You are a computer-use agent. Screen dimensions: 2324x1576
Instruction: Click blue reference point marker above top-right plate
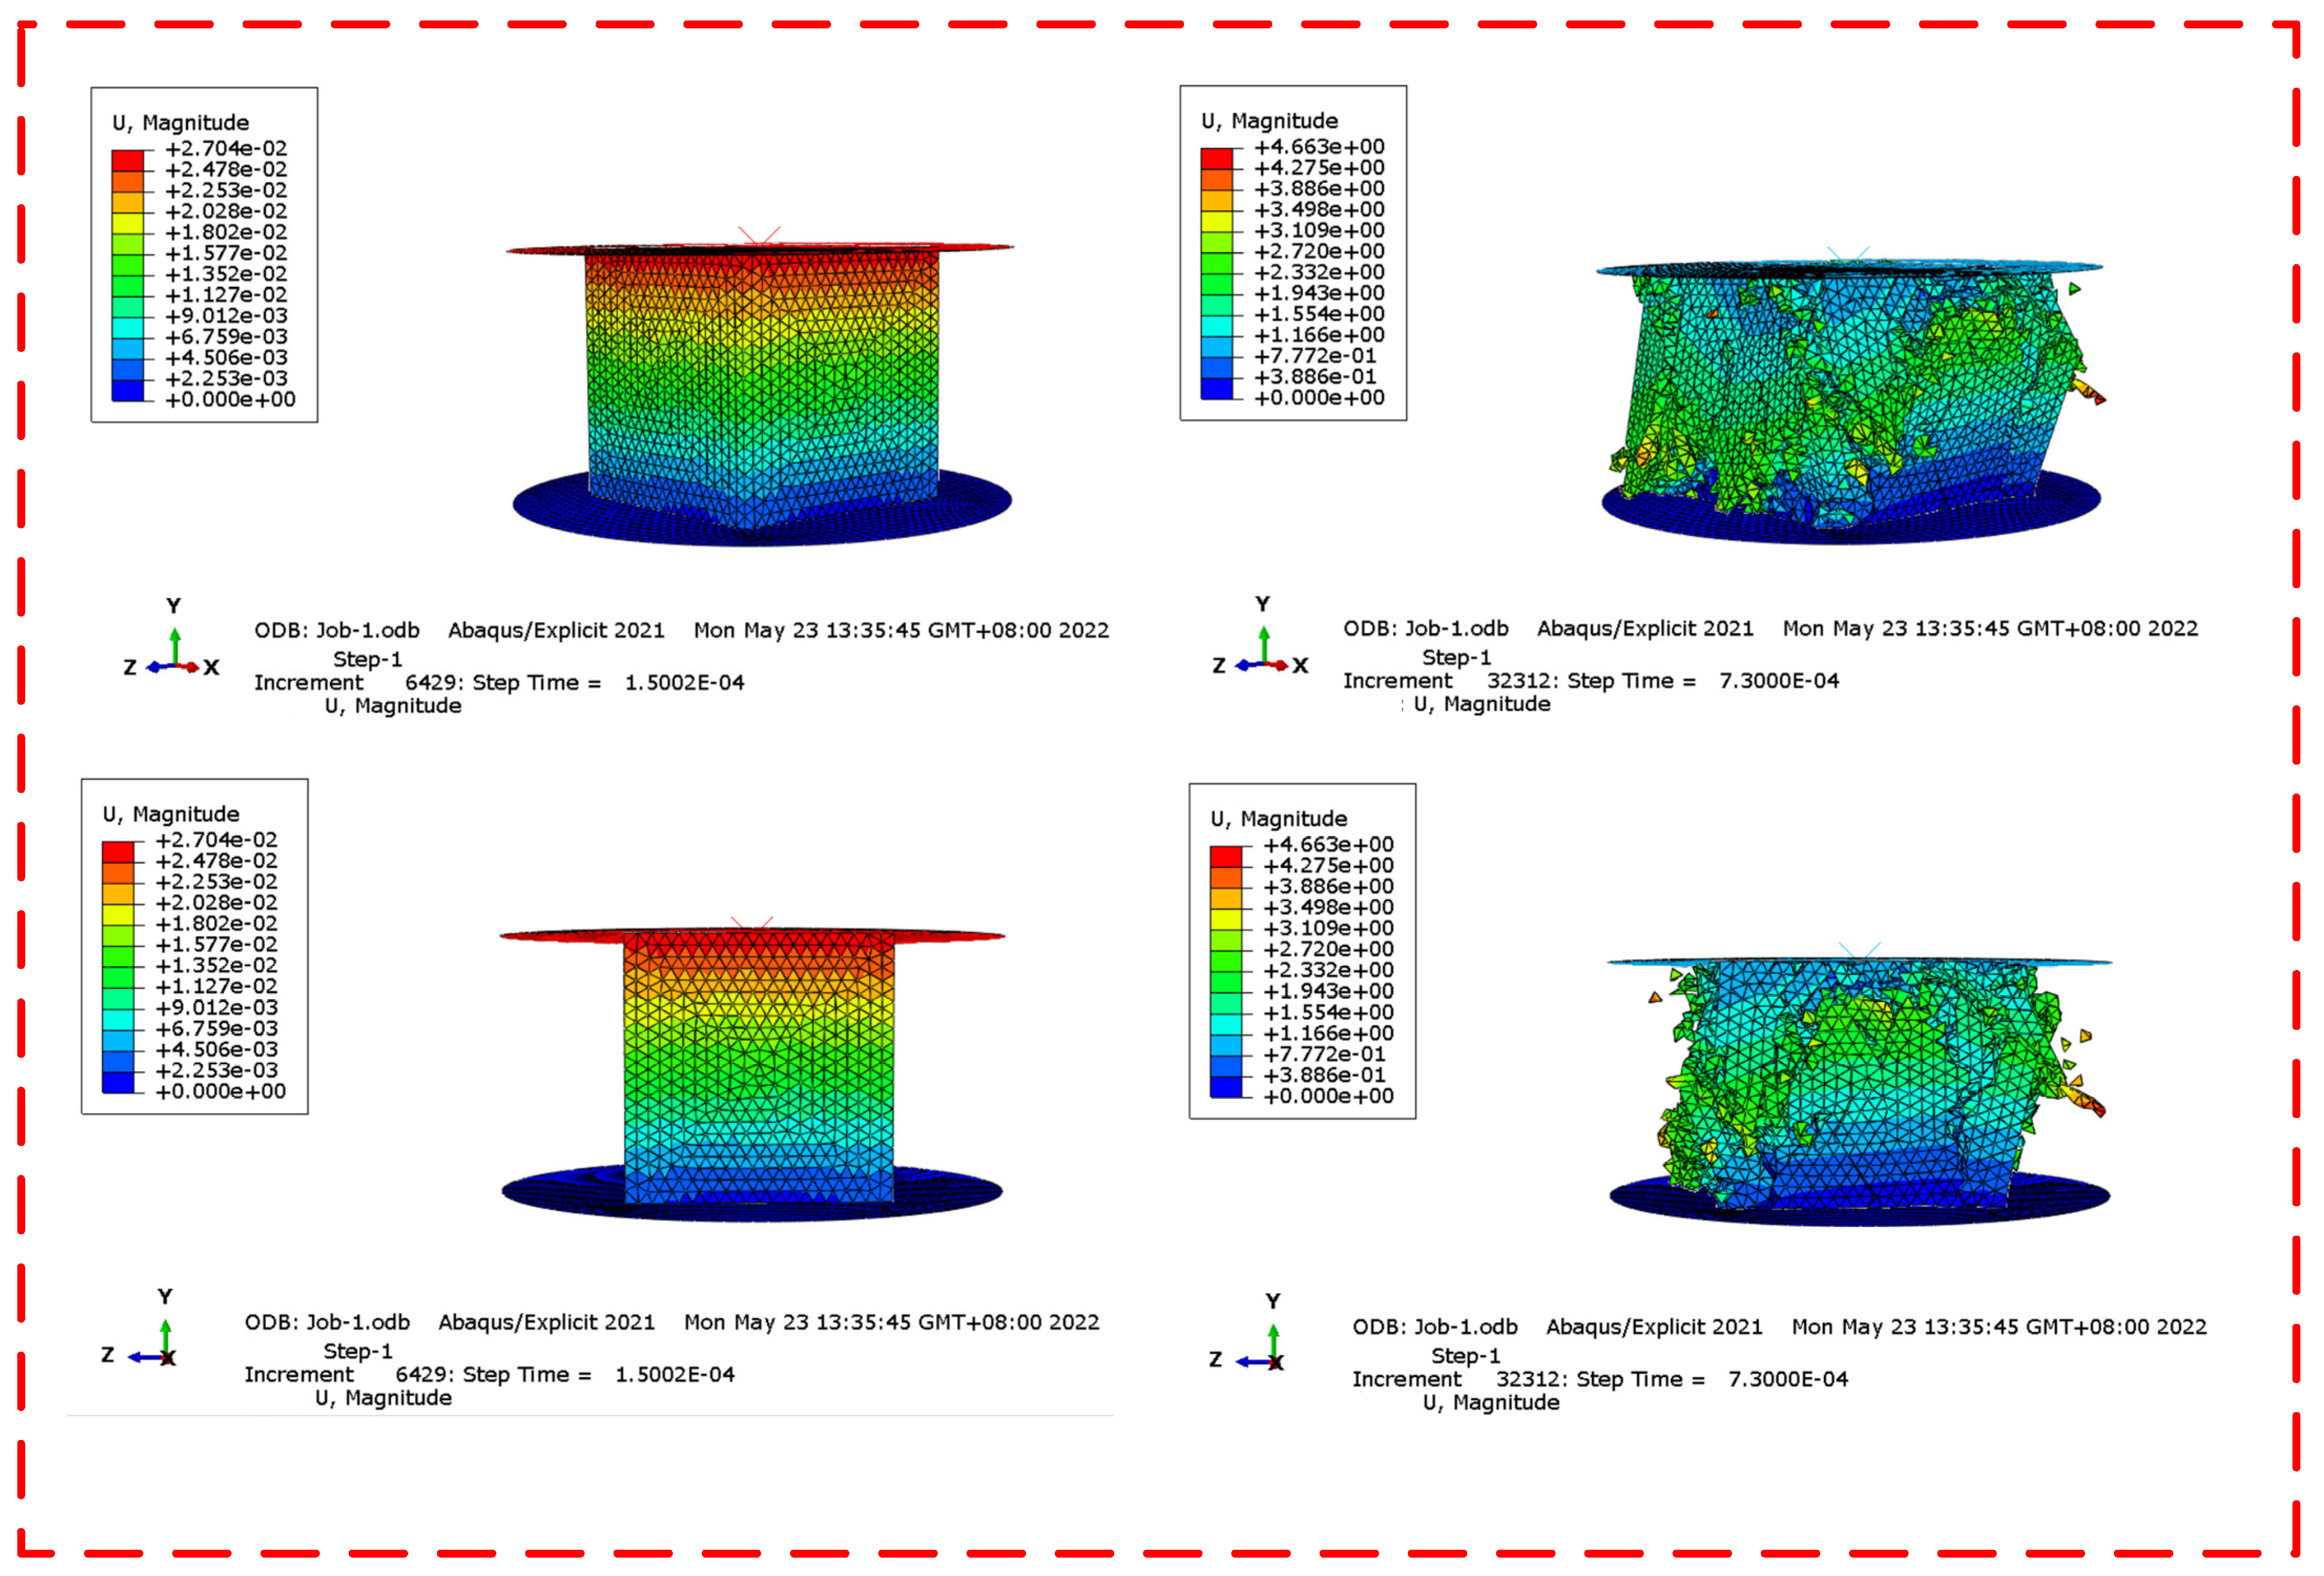pos(1847,255)
